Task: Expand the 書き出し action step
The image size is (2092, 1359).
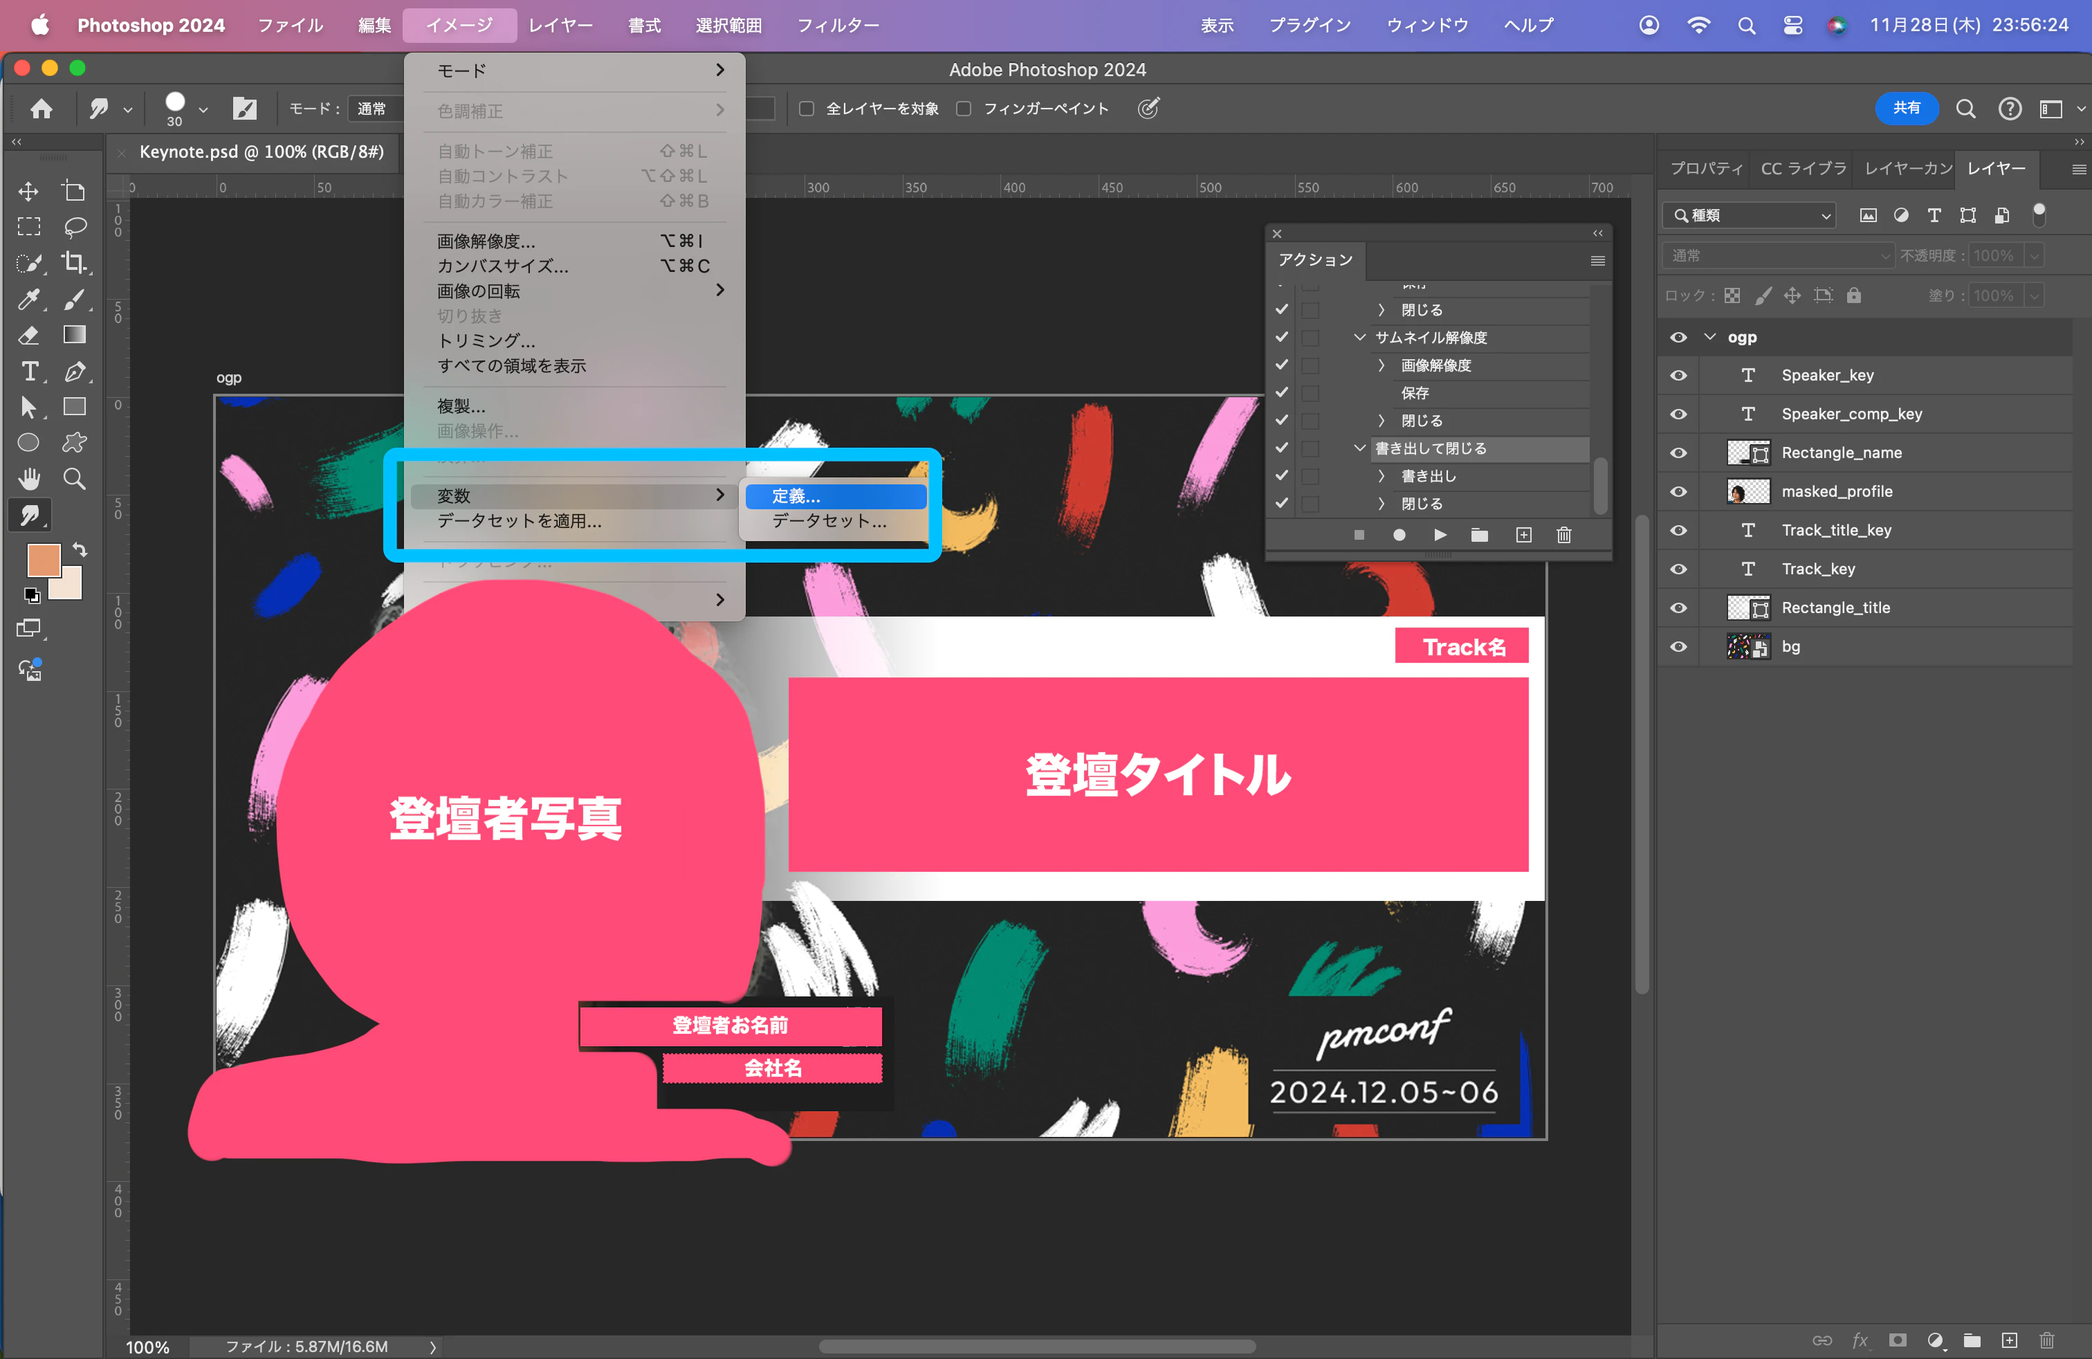Action: point(1381,475)
